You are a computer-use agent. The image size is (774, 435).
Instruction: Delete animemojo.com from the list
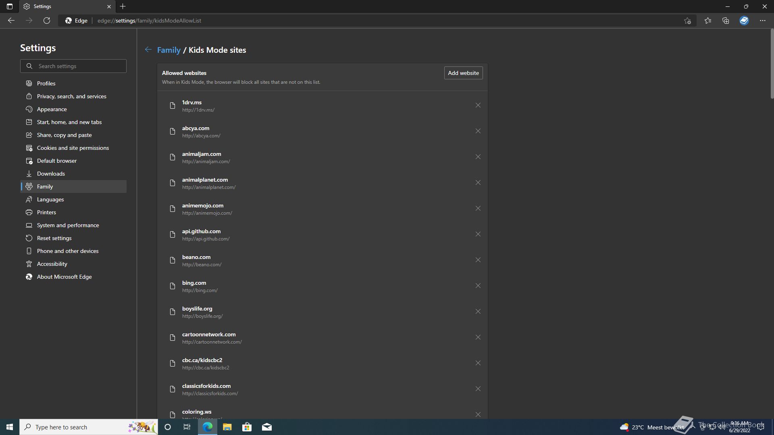(478, 209)
